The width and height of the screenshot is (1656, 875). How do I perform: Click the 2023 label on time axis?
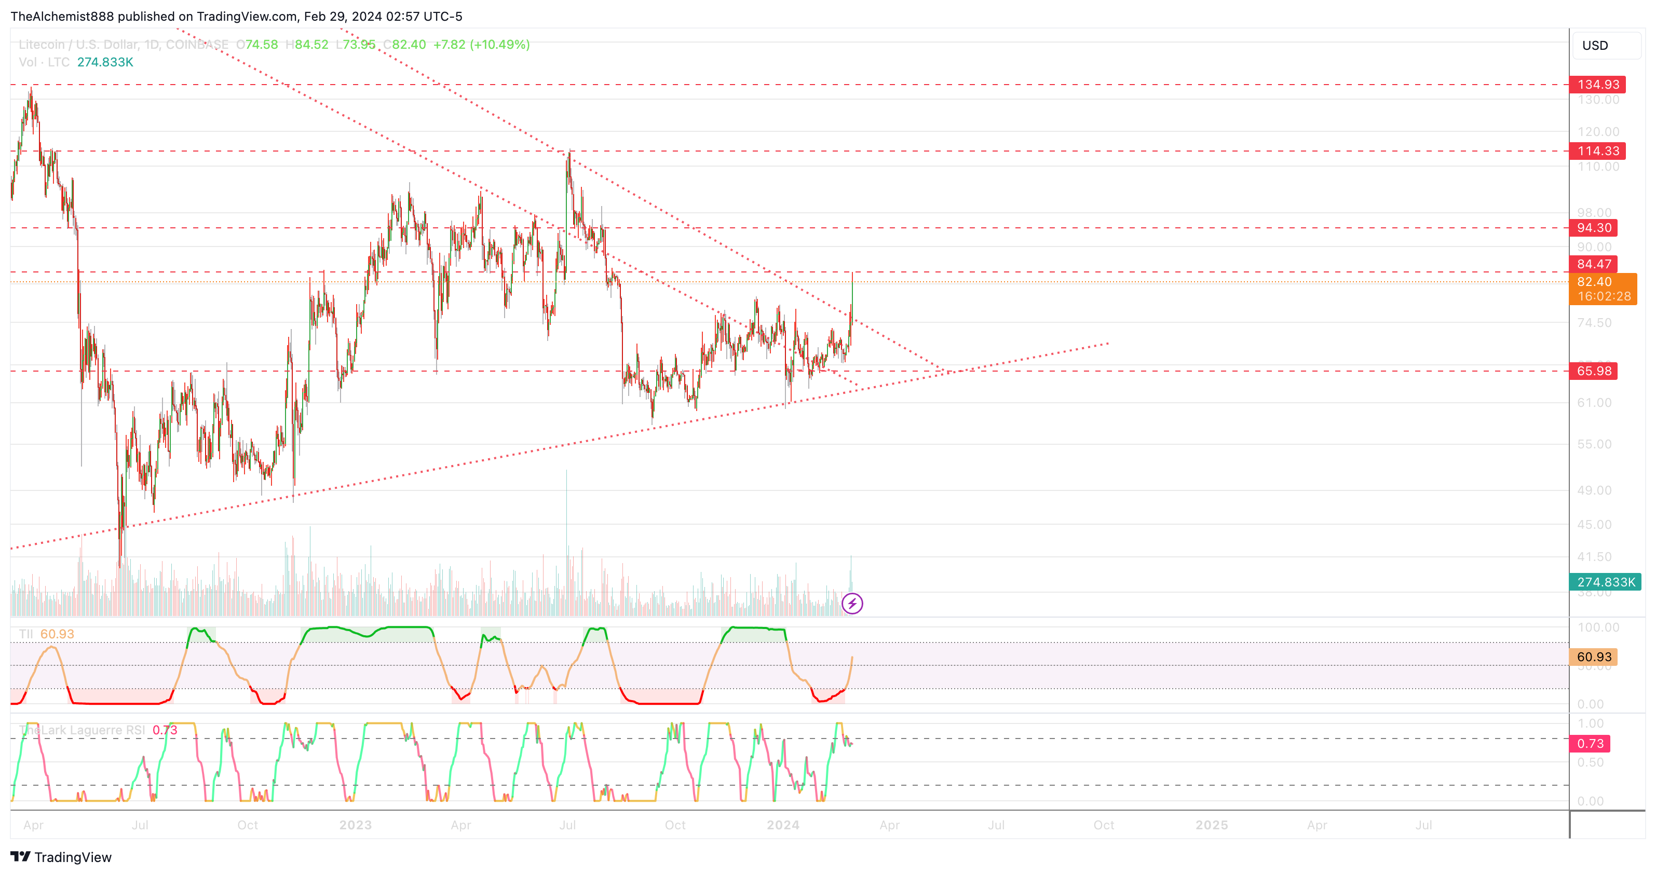(356, 825)
